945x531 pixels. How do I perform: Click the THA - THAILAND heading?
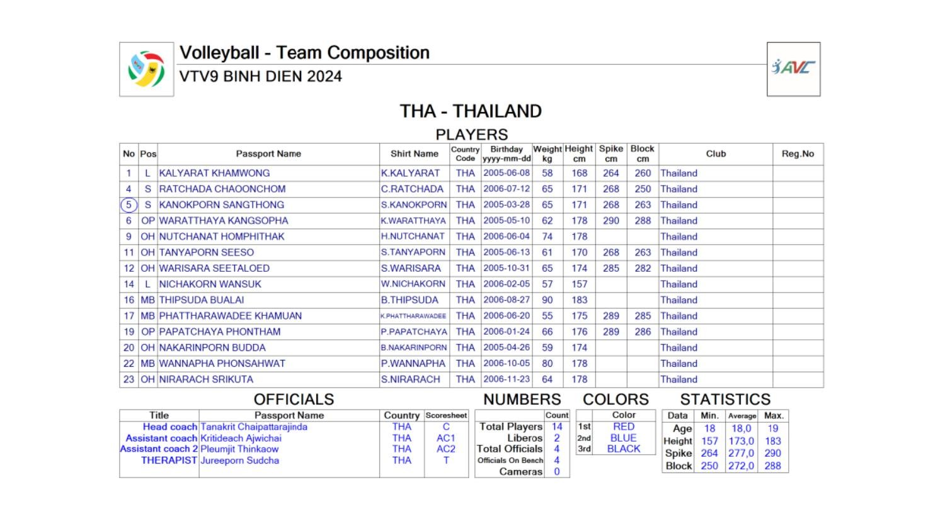pos(471,111)
